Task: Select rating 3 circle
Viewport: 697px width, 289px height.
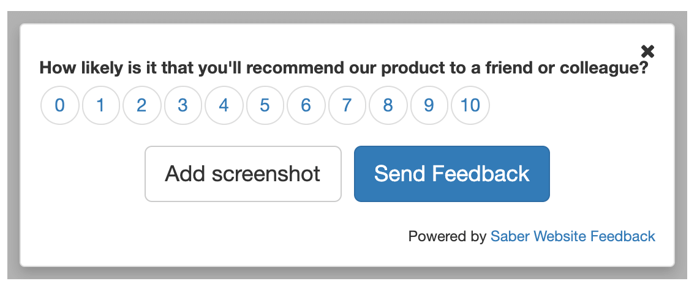Action: click(x=183, y=106)
